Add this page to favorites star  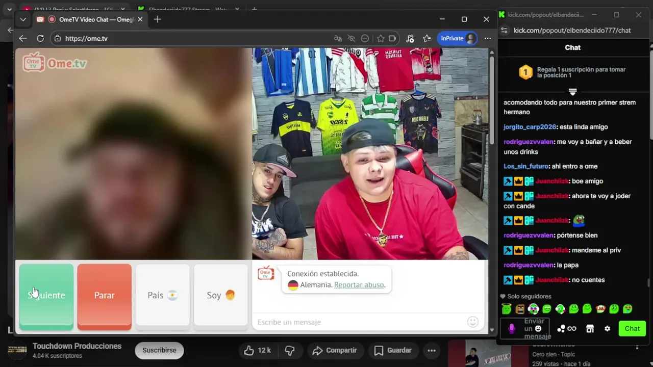click(x=381, y=38)
